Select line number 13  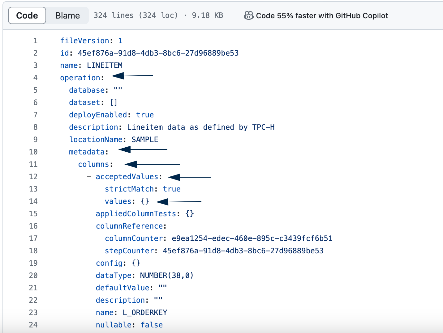pyautogui.click(x=33, y=189)
